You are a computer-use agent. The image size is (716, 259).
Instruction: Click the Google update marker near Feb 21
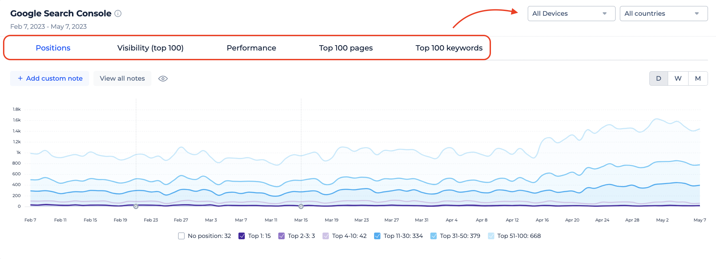(136, 206)
